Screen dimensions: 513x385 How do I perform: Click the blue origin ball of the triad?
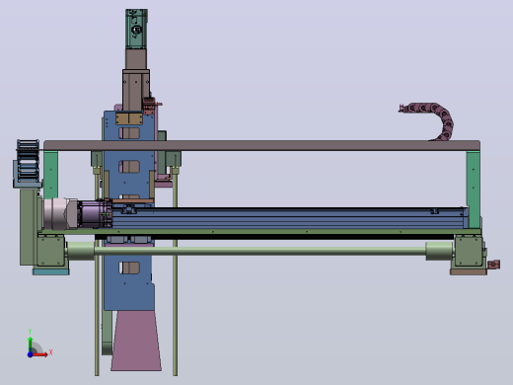click(x=30, y=354)
